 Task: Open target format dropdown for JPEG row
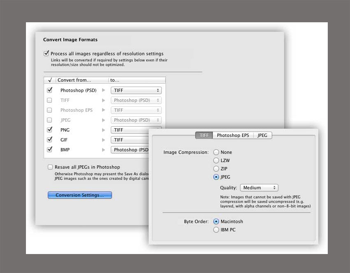[x=136, y=120]
